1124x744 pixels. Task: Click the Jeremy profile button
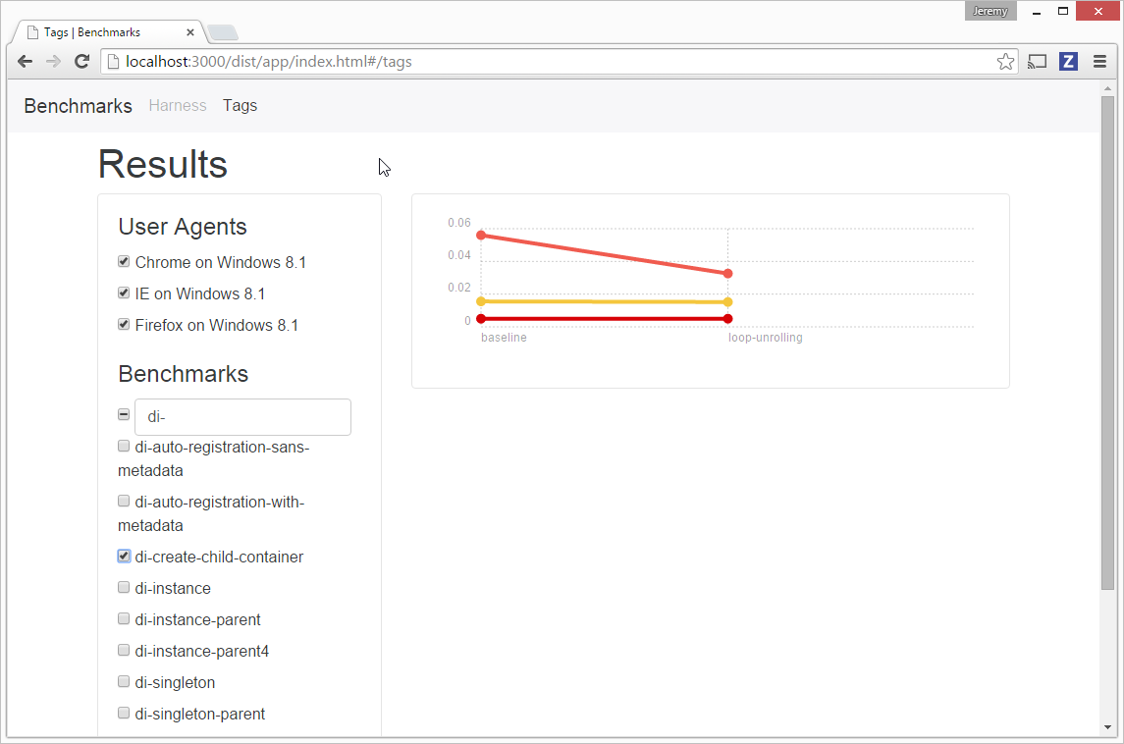point(990,11)
